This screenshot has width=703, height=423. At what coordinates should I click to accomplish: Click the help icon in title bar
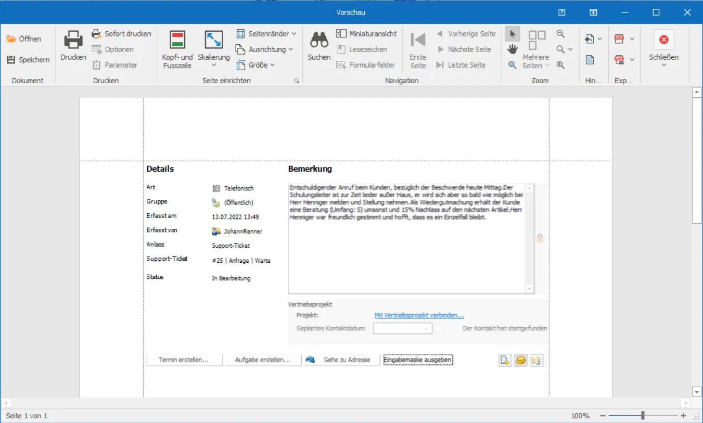click(561, 12)
